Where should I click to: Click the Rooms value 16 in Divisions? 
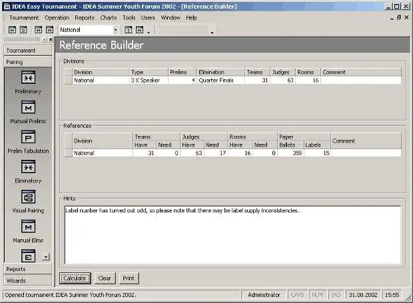308,81
